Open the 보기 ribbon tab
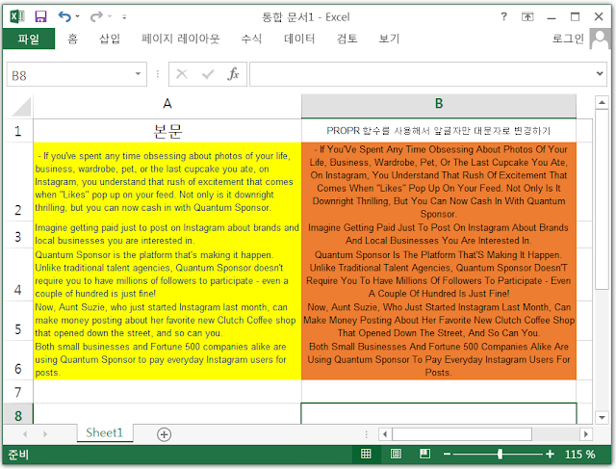 pos(389,39)
